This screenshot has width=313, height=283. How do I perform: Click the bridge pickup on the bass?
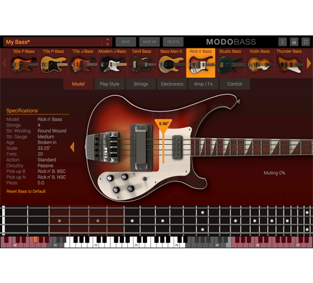coord(142,148)
